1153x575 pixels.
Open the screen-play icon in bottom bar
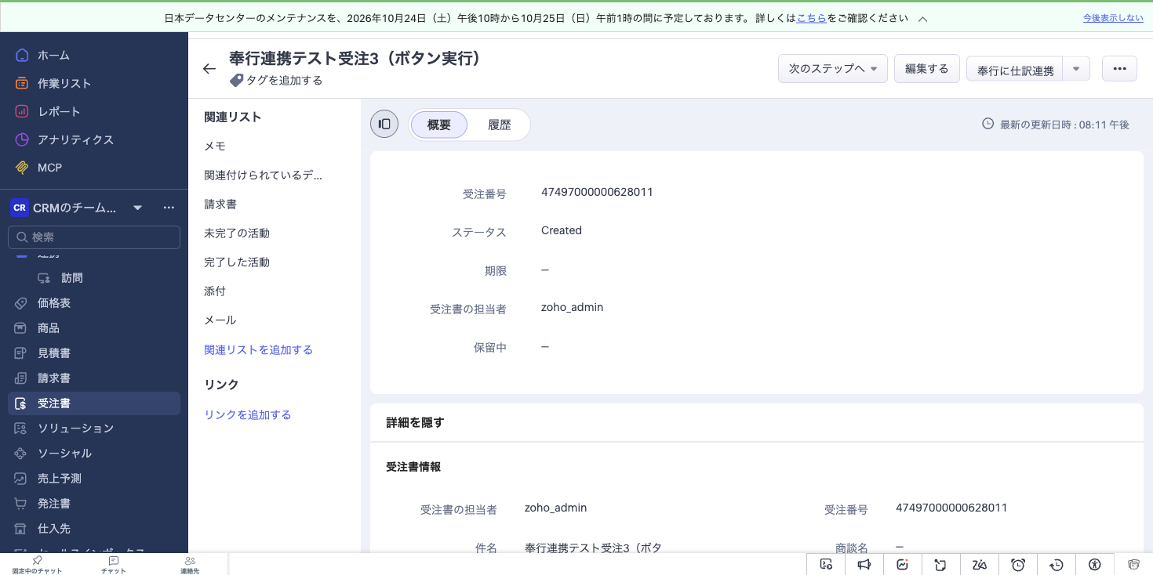pyautogui.click(x=826, y=565)
